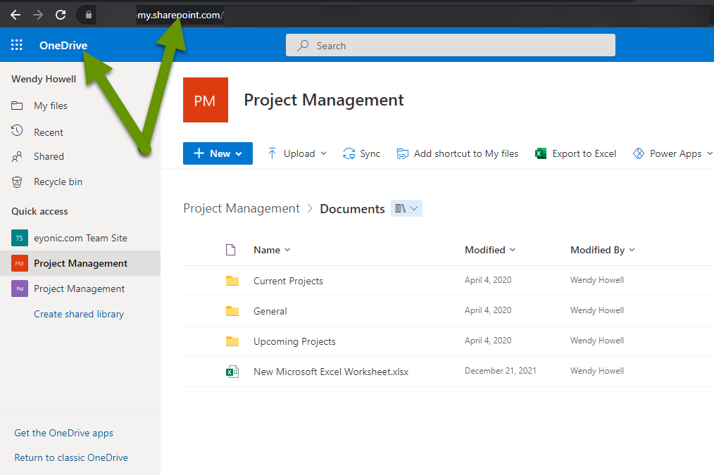Click the Sync circular arrows icon
714x475 pixels.
[x=349, y=154]
